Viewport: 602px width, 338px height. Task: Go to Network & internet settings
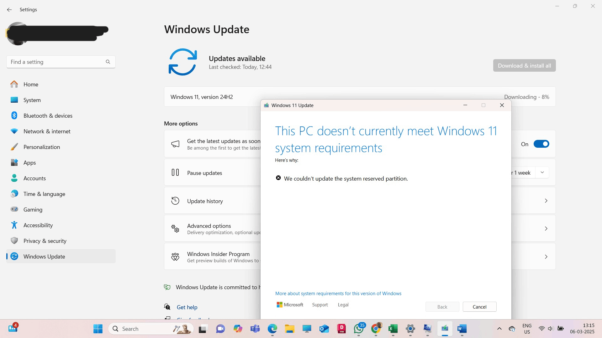pos(47,131)
